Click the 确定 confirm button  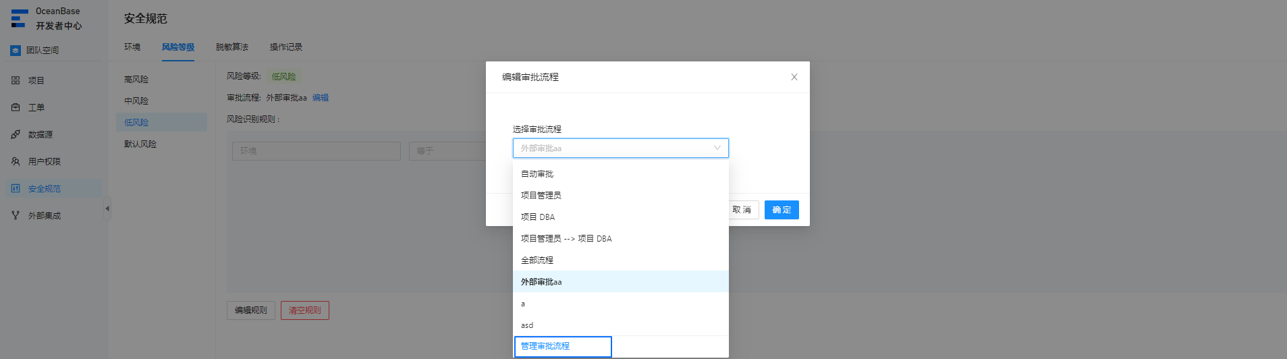[782, 210]
